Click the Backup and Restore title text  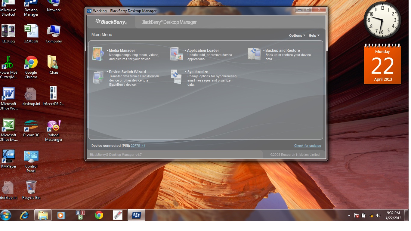[283, 51]
